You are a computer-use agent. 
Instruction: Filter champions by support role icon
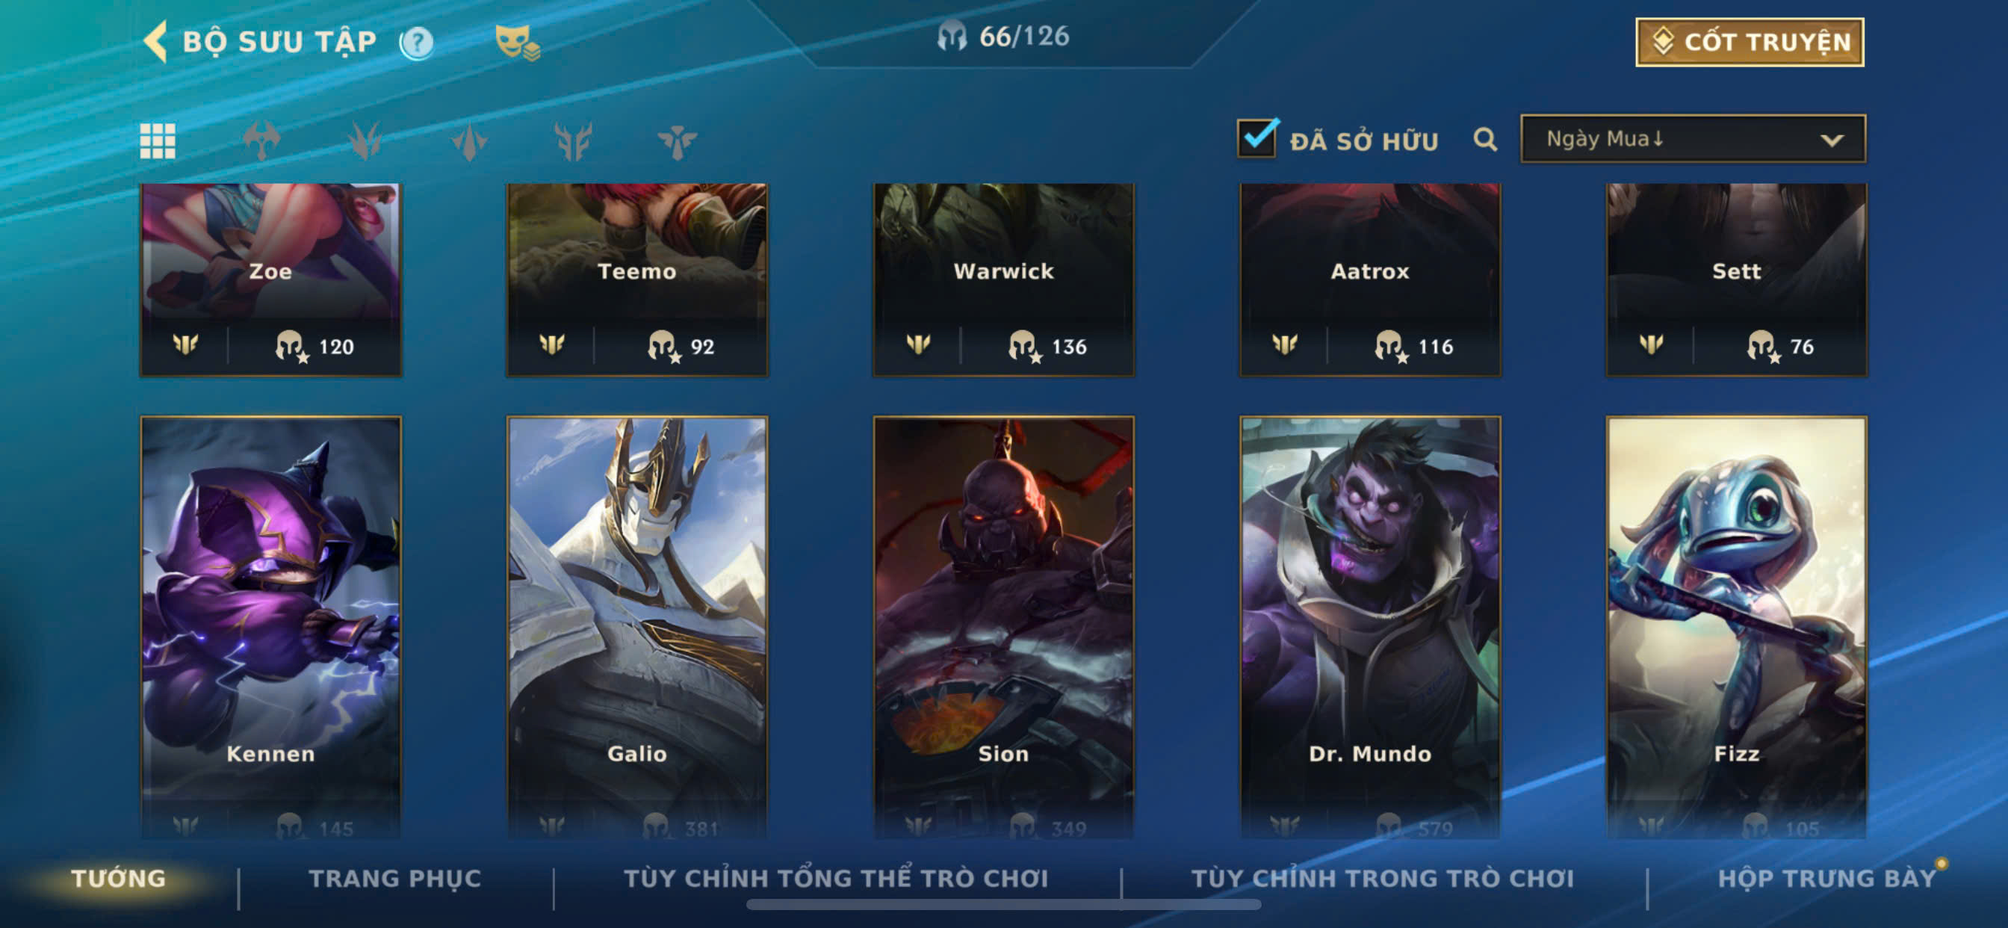(677, 141)
